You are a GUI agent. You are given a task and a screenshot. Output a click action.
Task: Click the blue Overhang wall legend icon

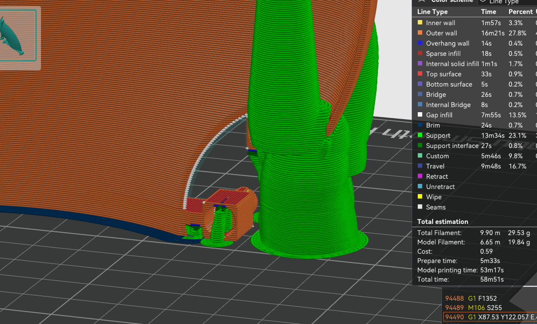pos(420,43)
